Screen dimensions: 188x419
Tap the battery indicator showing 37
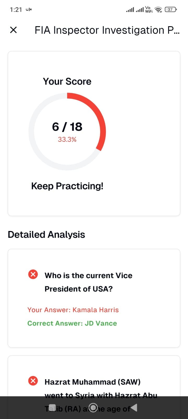171,10
